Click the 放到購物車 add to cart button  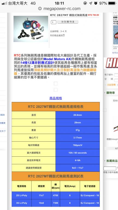click(68, 22)
